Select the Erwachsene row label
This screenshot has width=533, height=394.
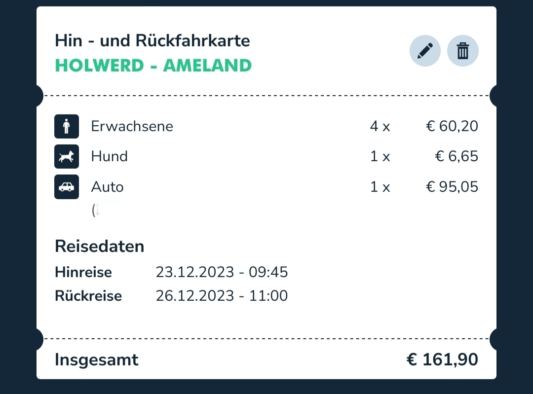(x=132, y=126)
